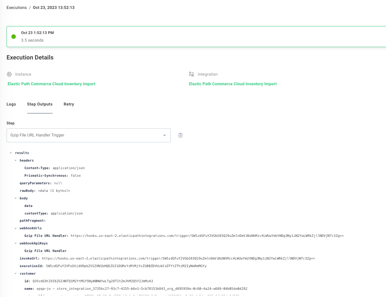This screenshot has width=386, height=297.
Task: Click the Prismatic-Synchronous false row
Action: 53,176
